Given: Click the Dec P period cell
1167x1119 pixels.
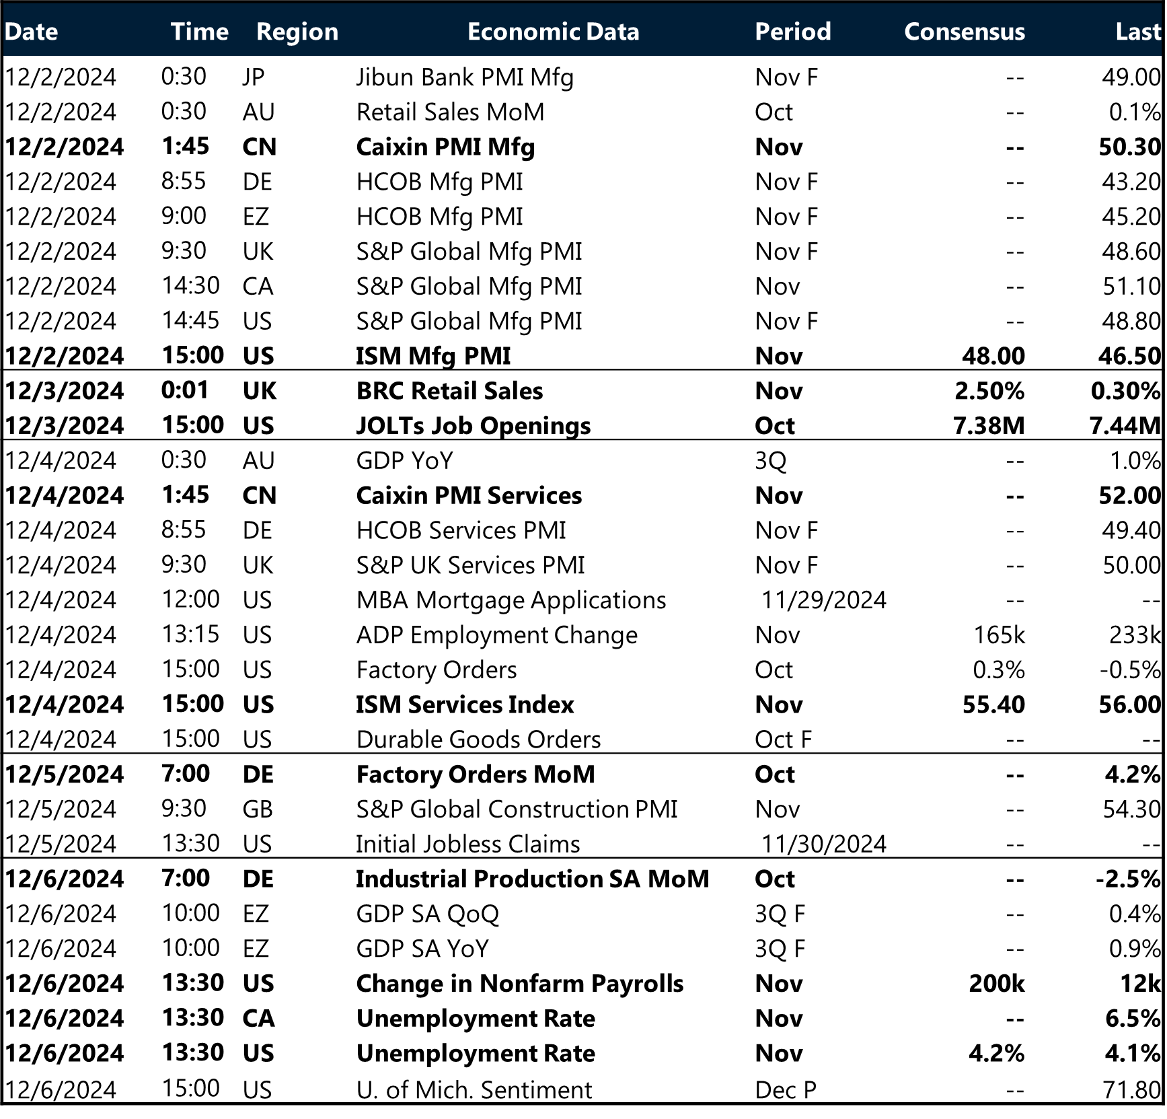Looking at the screenshot, I should 786,1090.
